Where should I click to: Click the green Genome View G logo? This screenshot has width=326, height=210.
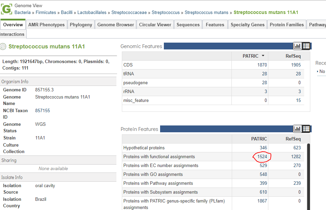pos(6,9)
